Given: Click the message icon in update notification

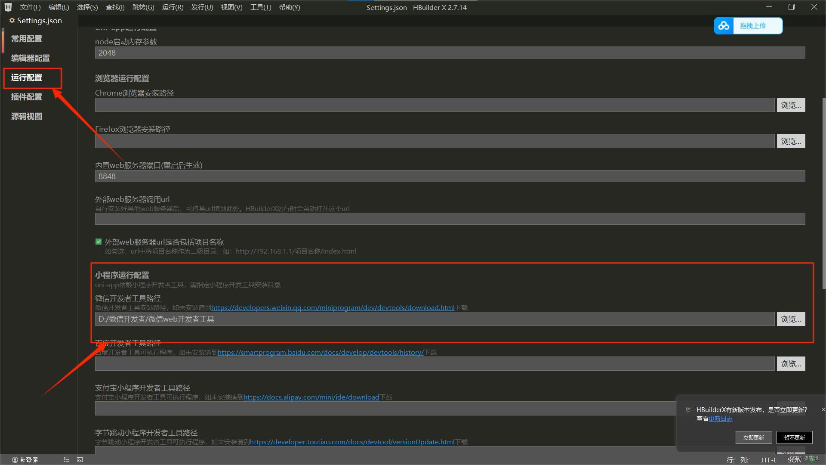Looking at the screenshot, I should (689, 409).
